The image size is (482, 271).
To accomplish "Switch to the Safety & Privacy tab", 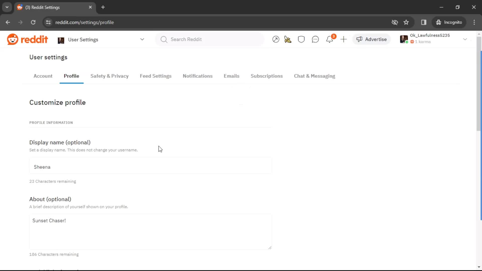I will 109,76.
